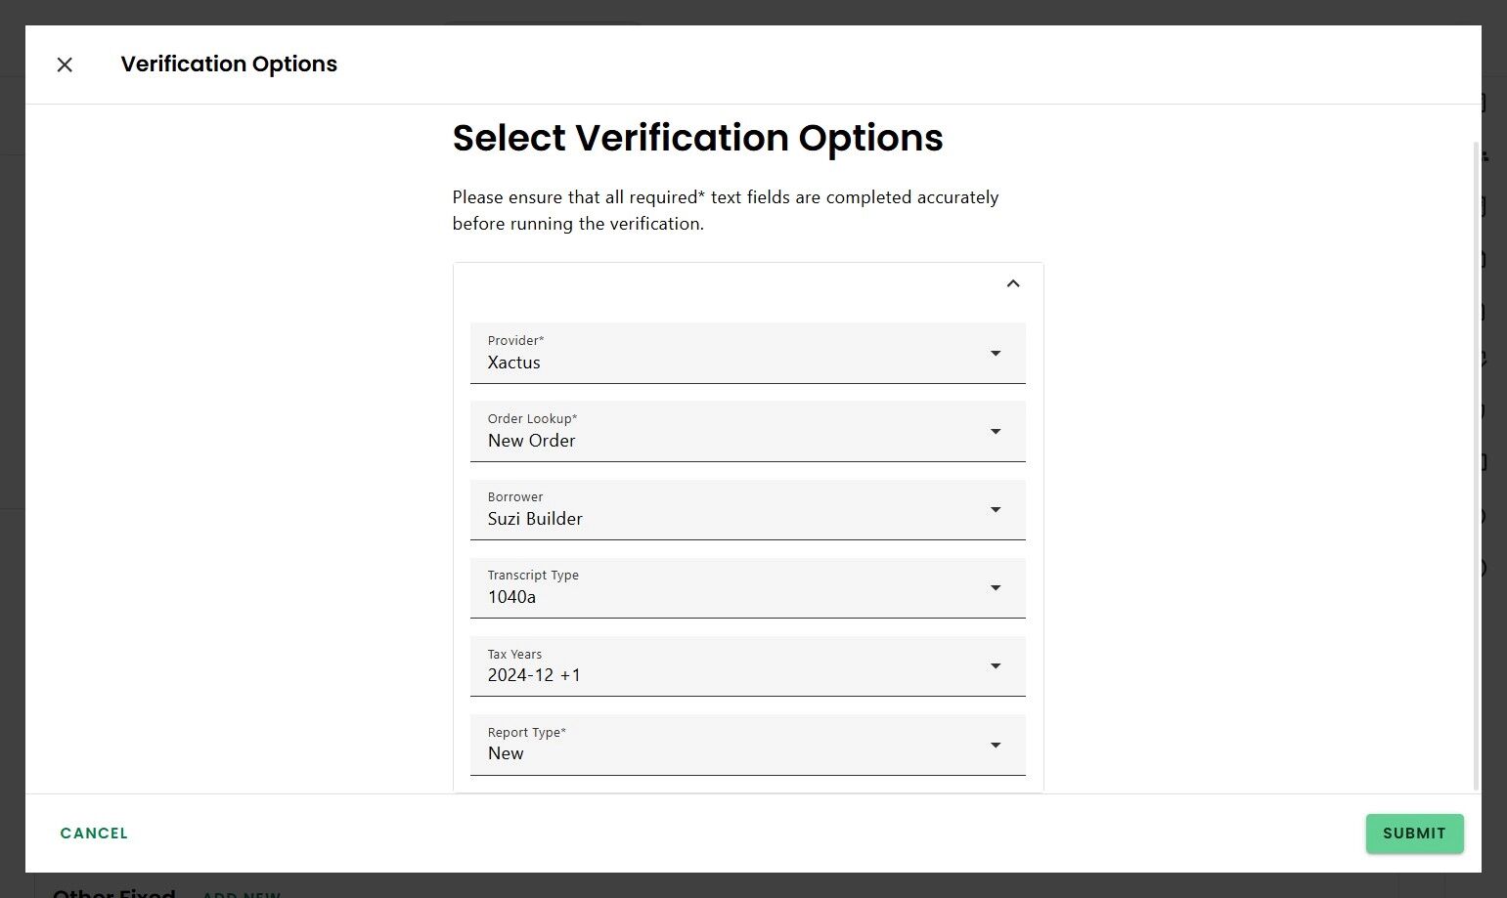Close the Verification Options dialog with X
The image size is (1507, 898).
point(65,64)
